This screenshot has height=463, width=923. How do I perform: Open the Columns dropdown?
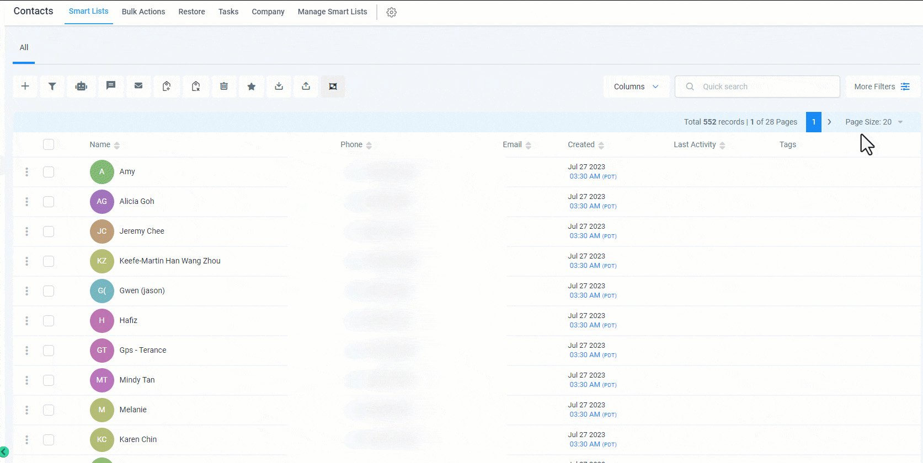pos(636,87)
